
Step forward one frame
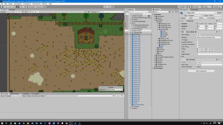click(113, 7)
